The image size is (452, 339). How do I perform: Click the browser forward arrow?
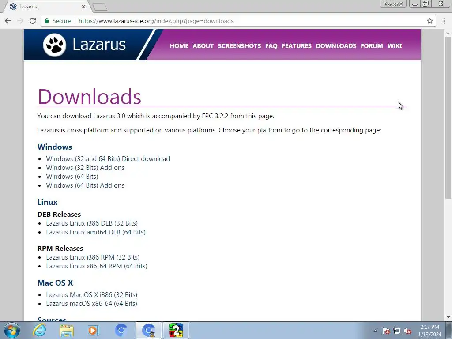click(20, 21)
